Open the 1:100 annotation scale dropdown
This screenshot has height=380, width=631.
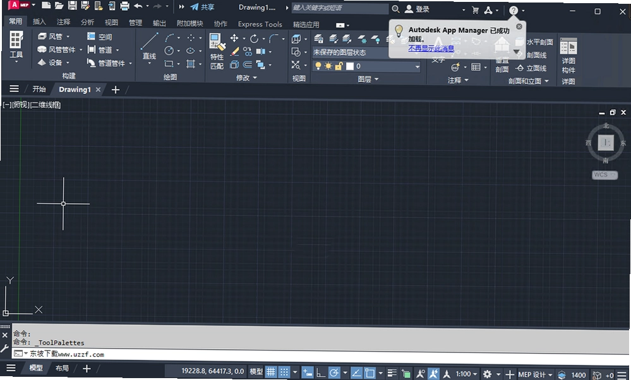(x=466, y=374)
